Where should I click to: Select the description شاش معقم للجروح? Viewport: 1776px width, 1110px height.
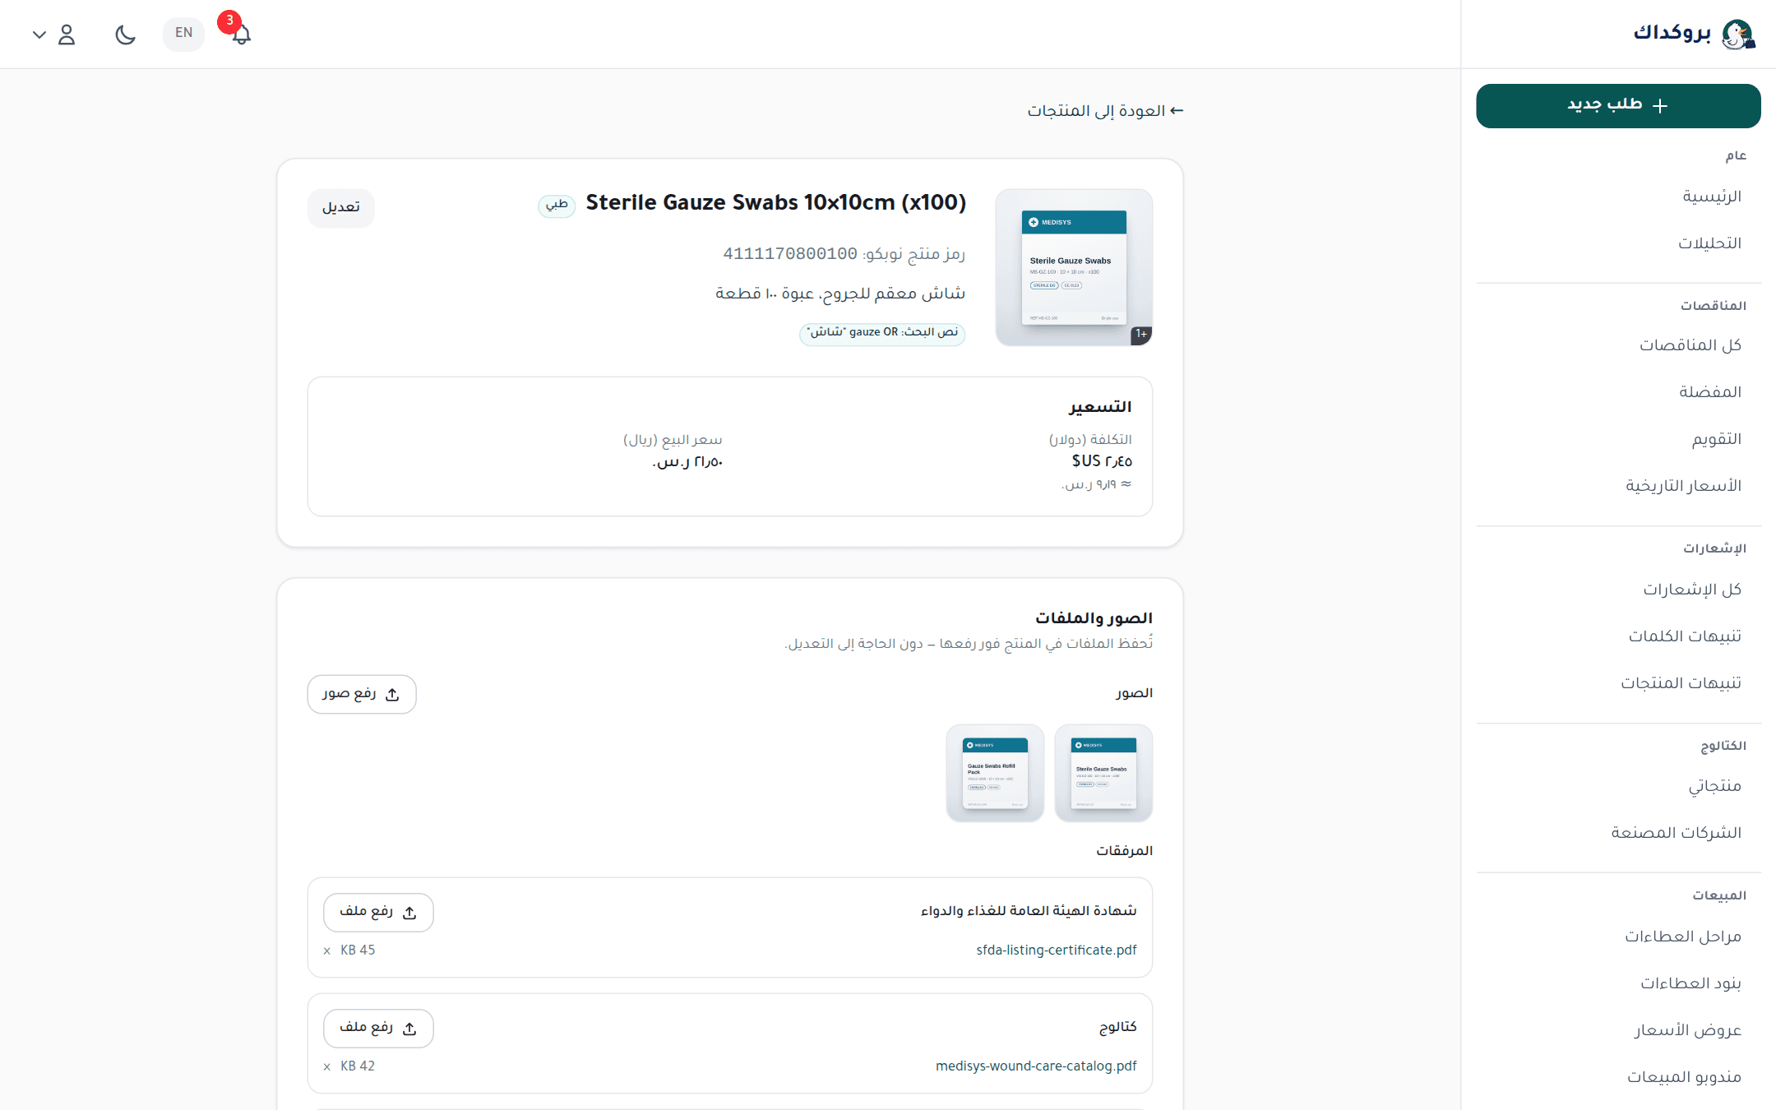pos(840,294)
